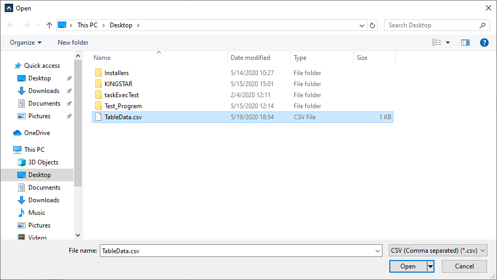This screenshot has width=497, height=280.
Task: Open the Music folder in sidebar
Action: (36, 213)
